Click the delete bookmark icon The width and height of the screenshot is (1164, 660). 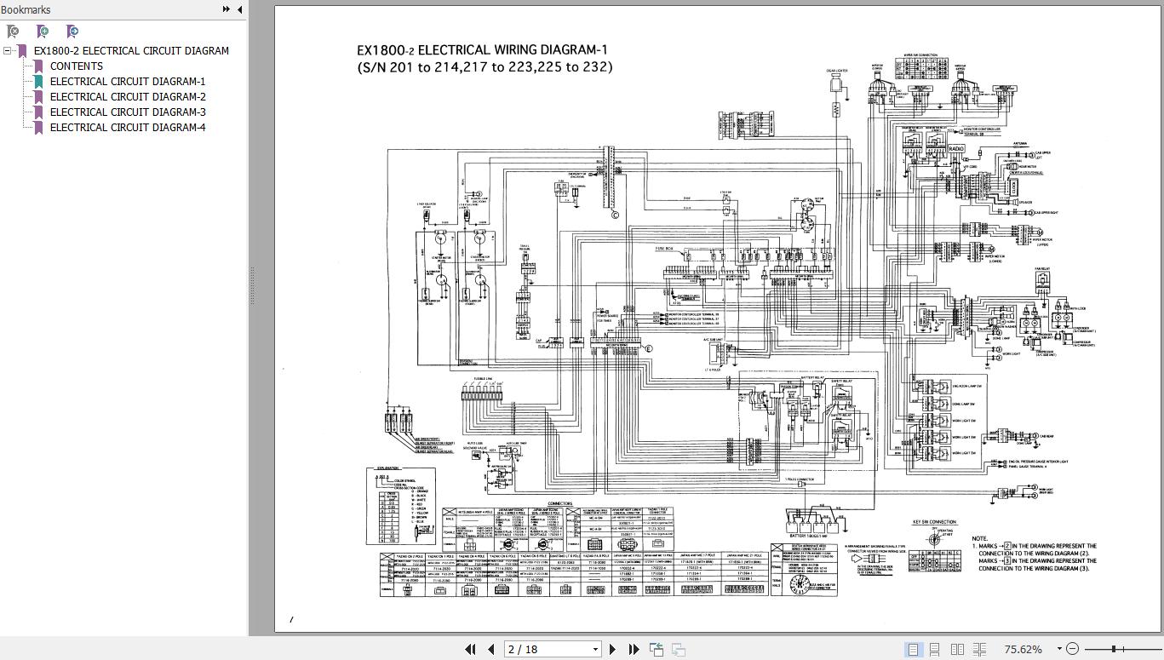tap(13, 32)
